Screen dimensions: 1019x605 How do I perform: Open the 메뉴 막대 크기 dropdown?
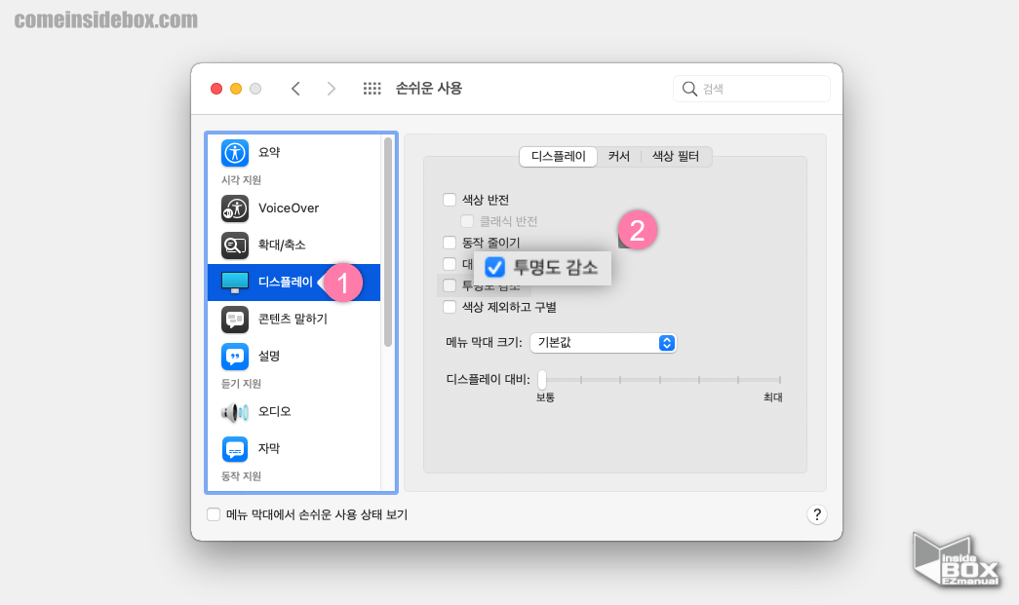603,343
